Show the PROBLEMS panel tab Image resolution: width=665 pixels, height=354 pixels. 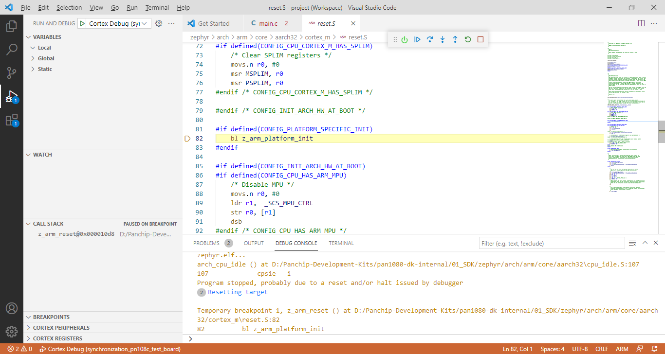coord(213,243)
